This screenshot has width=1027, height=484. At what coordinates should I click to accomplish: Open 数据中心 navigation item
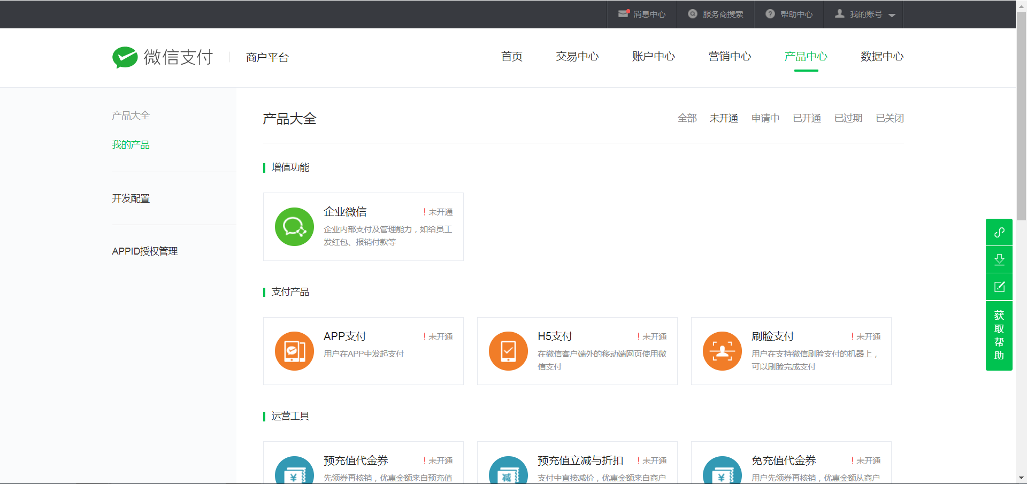pos(882,57)
